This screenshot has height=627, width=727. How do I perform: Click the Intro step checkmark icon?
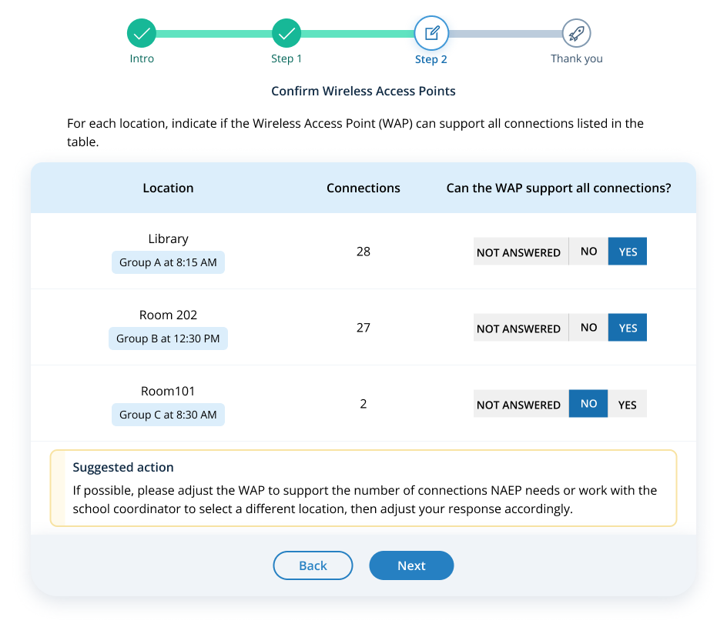pos(142,33)
